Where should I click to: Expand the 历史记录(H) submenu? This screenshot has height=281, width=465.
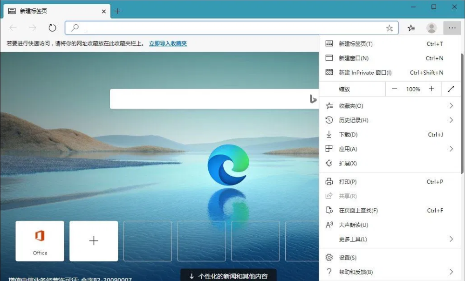tap(391, 120)
